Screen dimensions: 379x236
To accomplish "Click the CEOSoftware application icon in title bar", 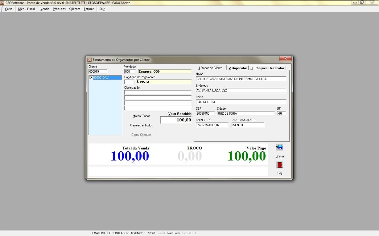I will (3, 3).
